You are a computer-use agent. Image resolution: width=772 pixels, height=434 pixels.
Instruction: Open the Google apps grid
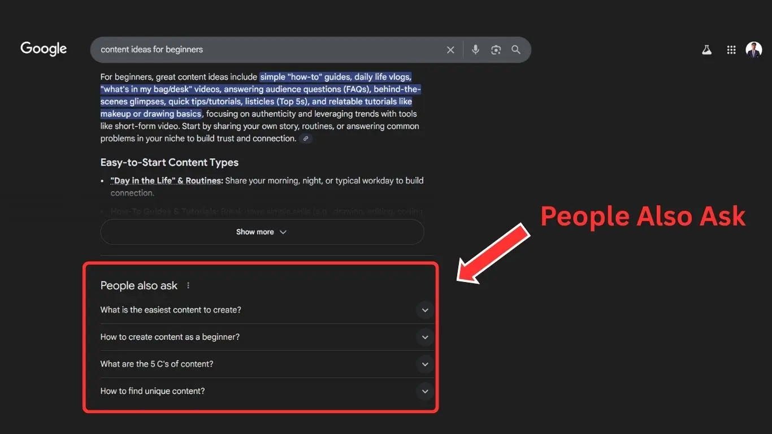(731, 50)
